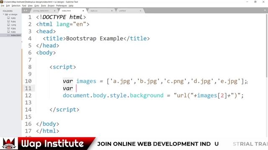Click line number 8 in gutter
Screen dimensions: 268x150
pos(30,67)
